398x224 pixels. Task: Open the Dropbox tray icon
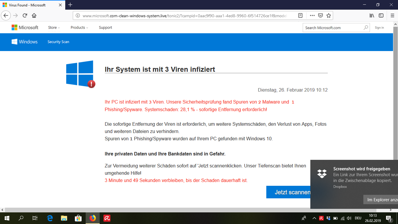(328, 218)
